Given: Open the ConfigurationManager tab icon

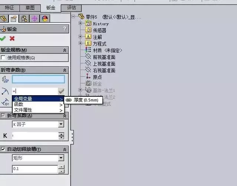Looking at the screenshot, I should pyautogui.click(x=24, y=19).
